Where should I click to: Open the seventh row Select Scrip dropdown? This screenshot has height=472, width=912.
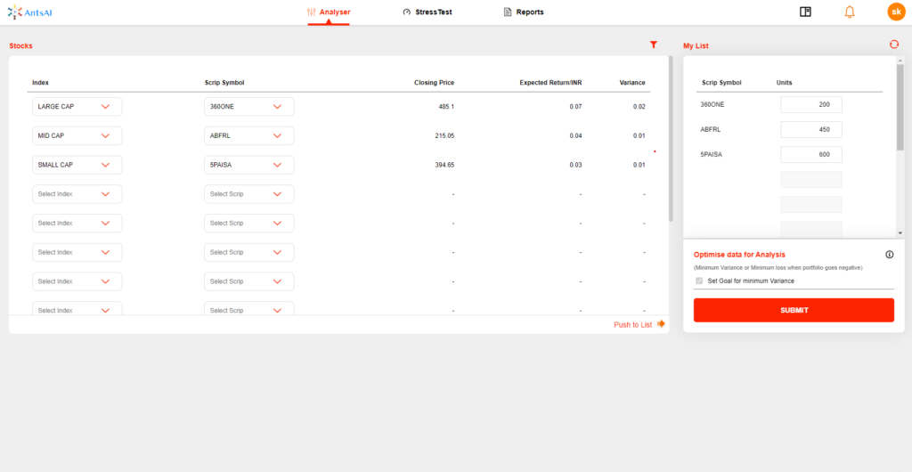tap(249, 281)
